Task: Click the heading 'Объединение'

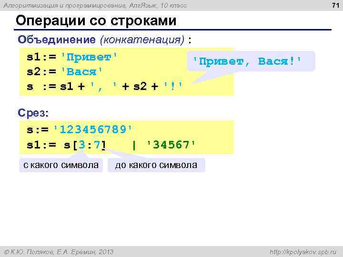Action: point(57,40)
